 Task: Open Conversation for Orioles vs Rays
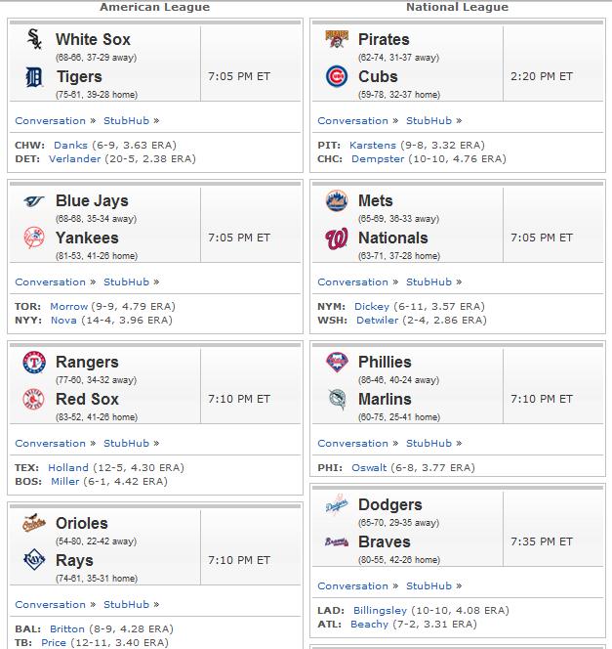(51, 605)
